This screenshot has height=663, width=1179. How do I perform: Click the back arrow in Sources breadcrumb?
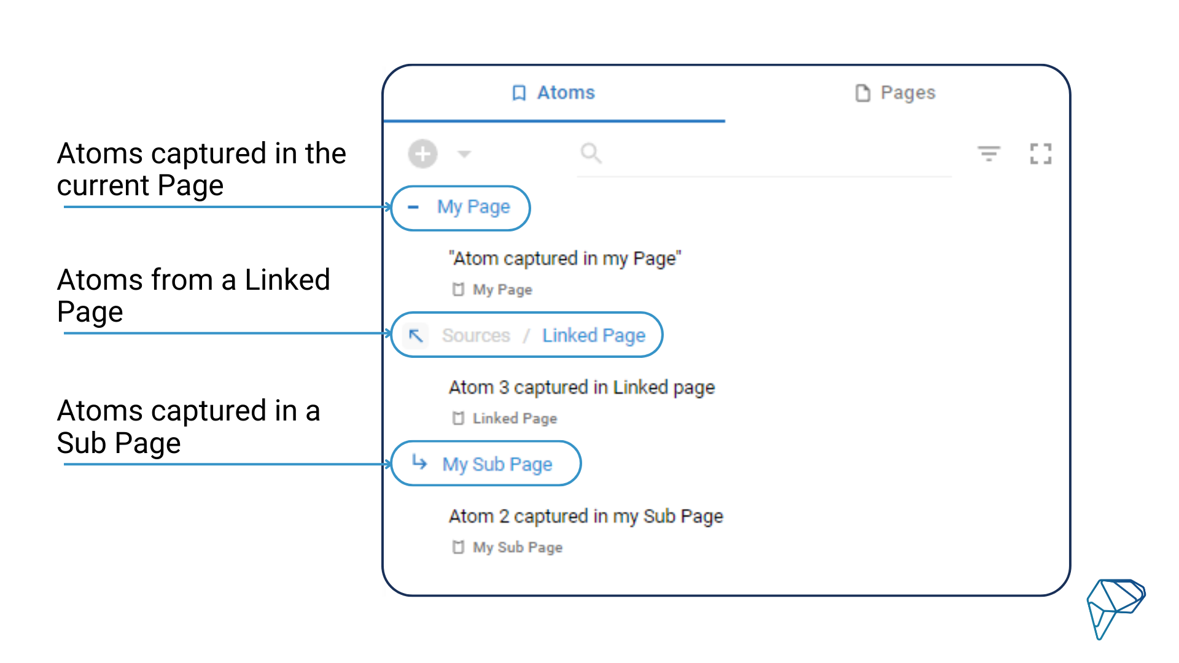[415, 335]
